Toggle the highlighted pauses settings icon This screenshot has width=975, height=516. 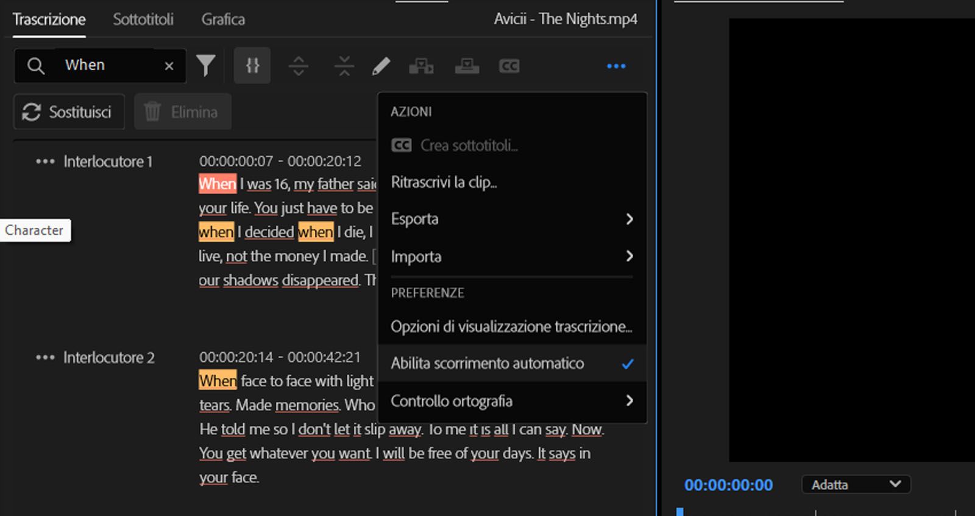coord(252,65)
